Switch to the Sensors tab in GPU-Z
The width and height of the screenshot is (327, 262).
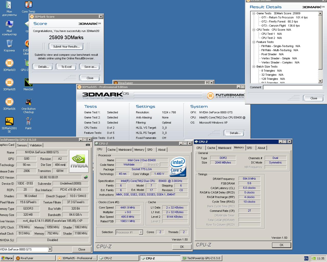[x=22, y=145]
